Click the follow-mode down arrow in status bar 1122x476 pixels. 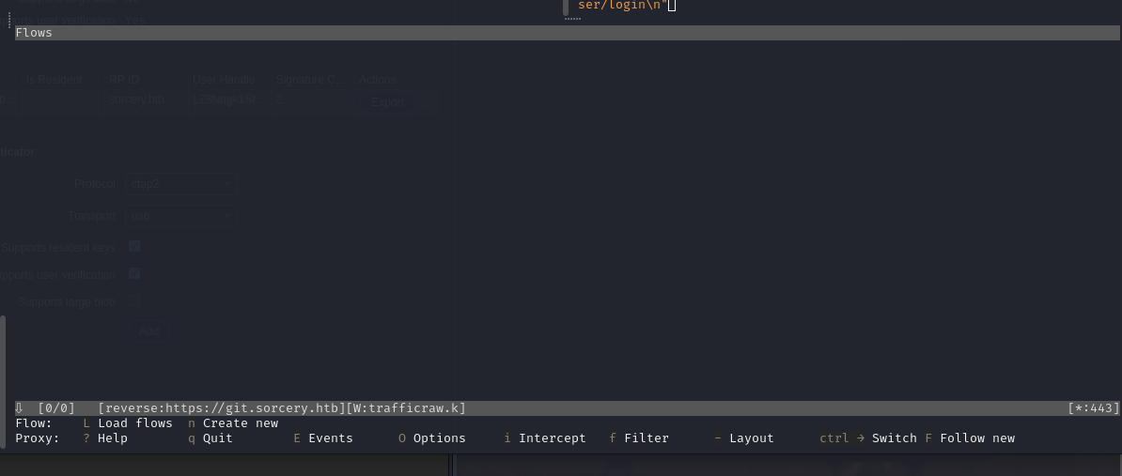coord(20,408)
